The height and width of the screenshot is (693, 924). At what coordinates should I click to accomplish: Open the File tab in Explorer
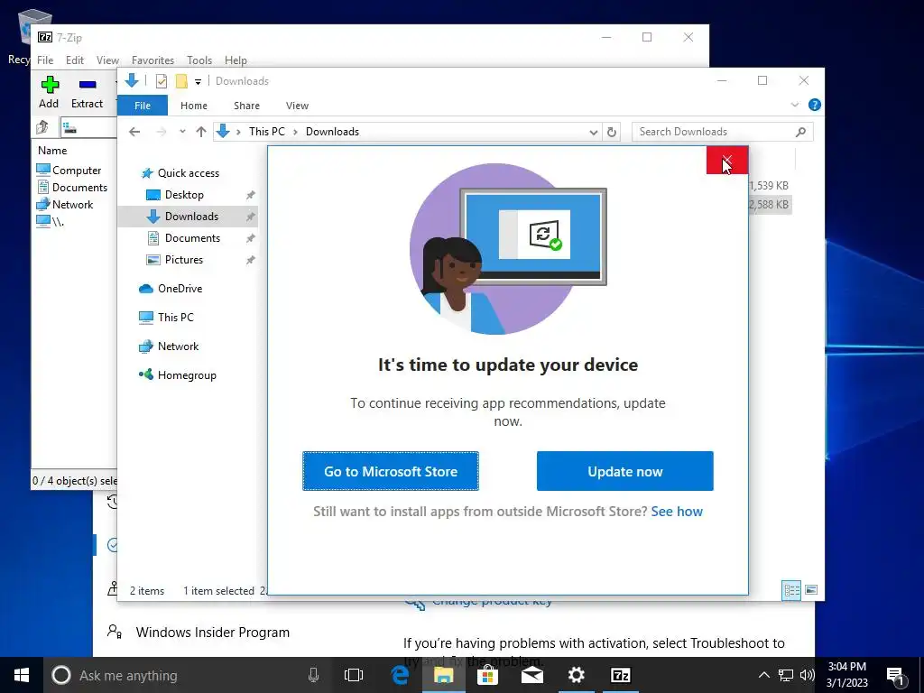click(143, 106)
